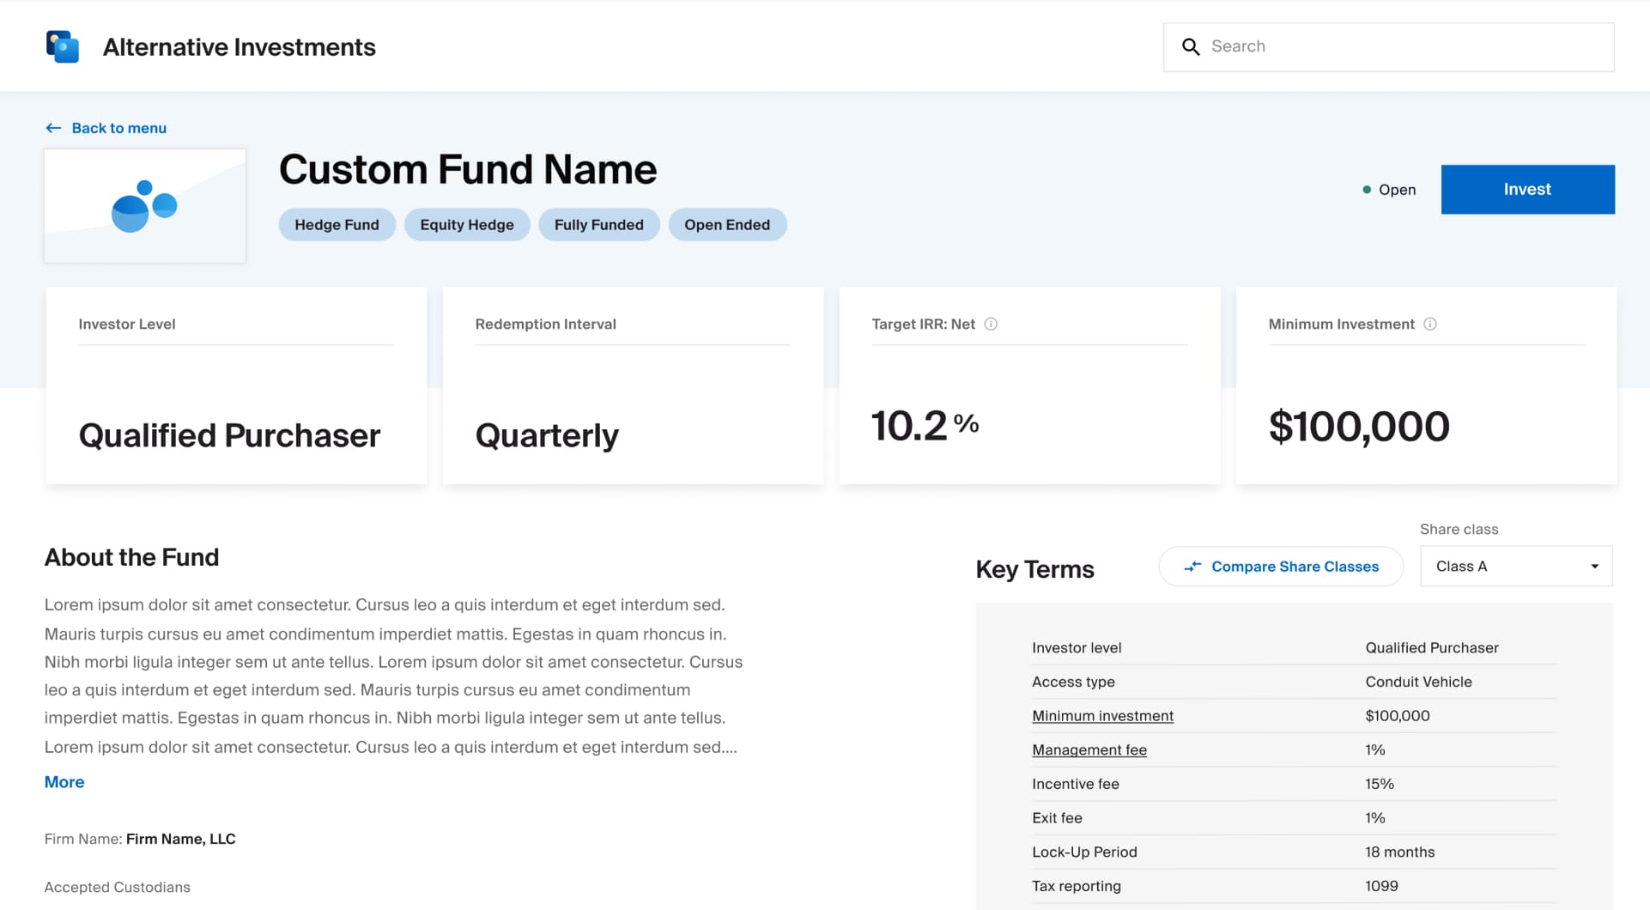Image resolution: width=1650 pixels, height=910 pixels.
Task: Select the Open Ended tag
Action: tap(727, 224)
